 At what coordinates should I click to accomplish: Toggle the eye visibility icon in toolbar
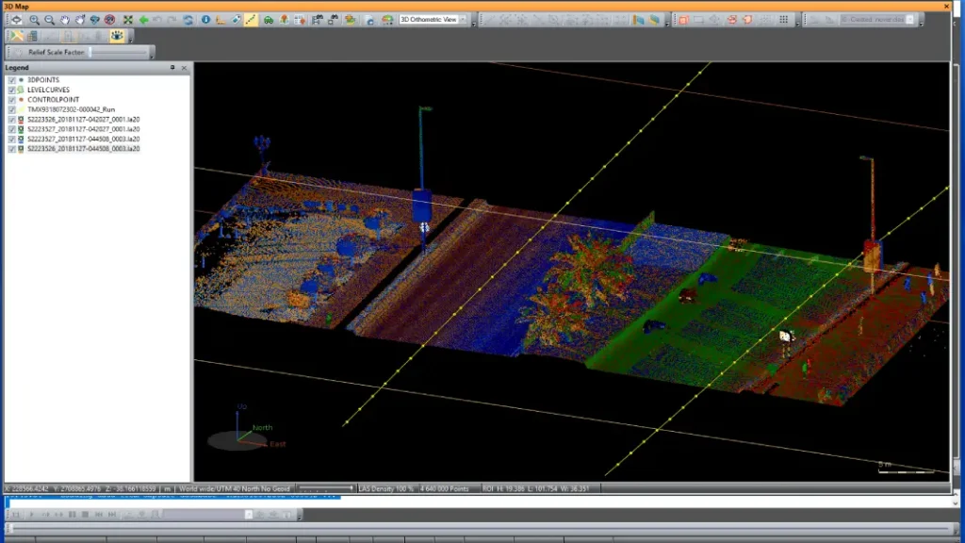pos(117,36)
